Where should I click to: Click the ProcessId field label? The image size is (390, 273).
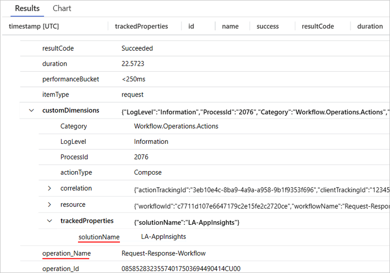tap(74, 157)
